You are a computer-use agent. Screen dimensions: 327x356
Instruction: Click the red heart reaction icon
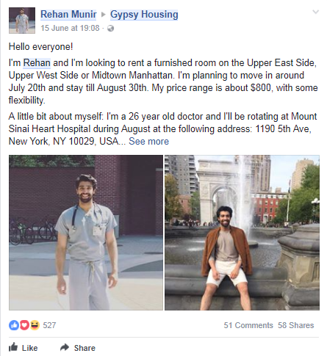[x=24, y=325]
